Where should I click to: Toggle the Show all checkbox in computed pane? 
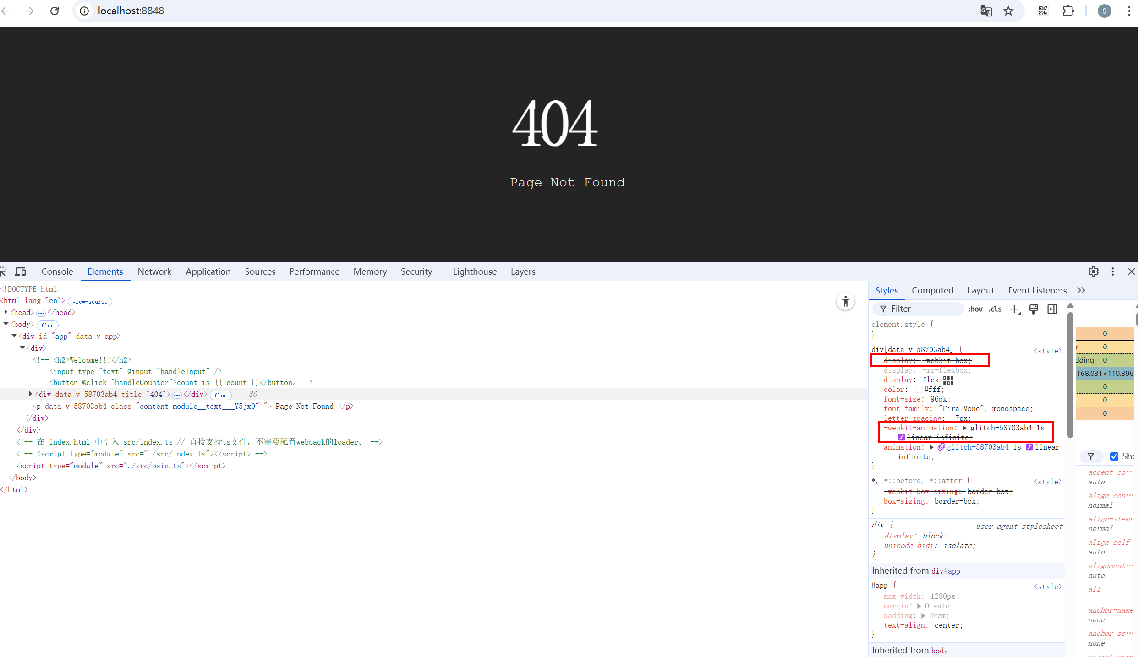click(1114, 456)
